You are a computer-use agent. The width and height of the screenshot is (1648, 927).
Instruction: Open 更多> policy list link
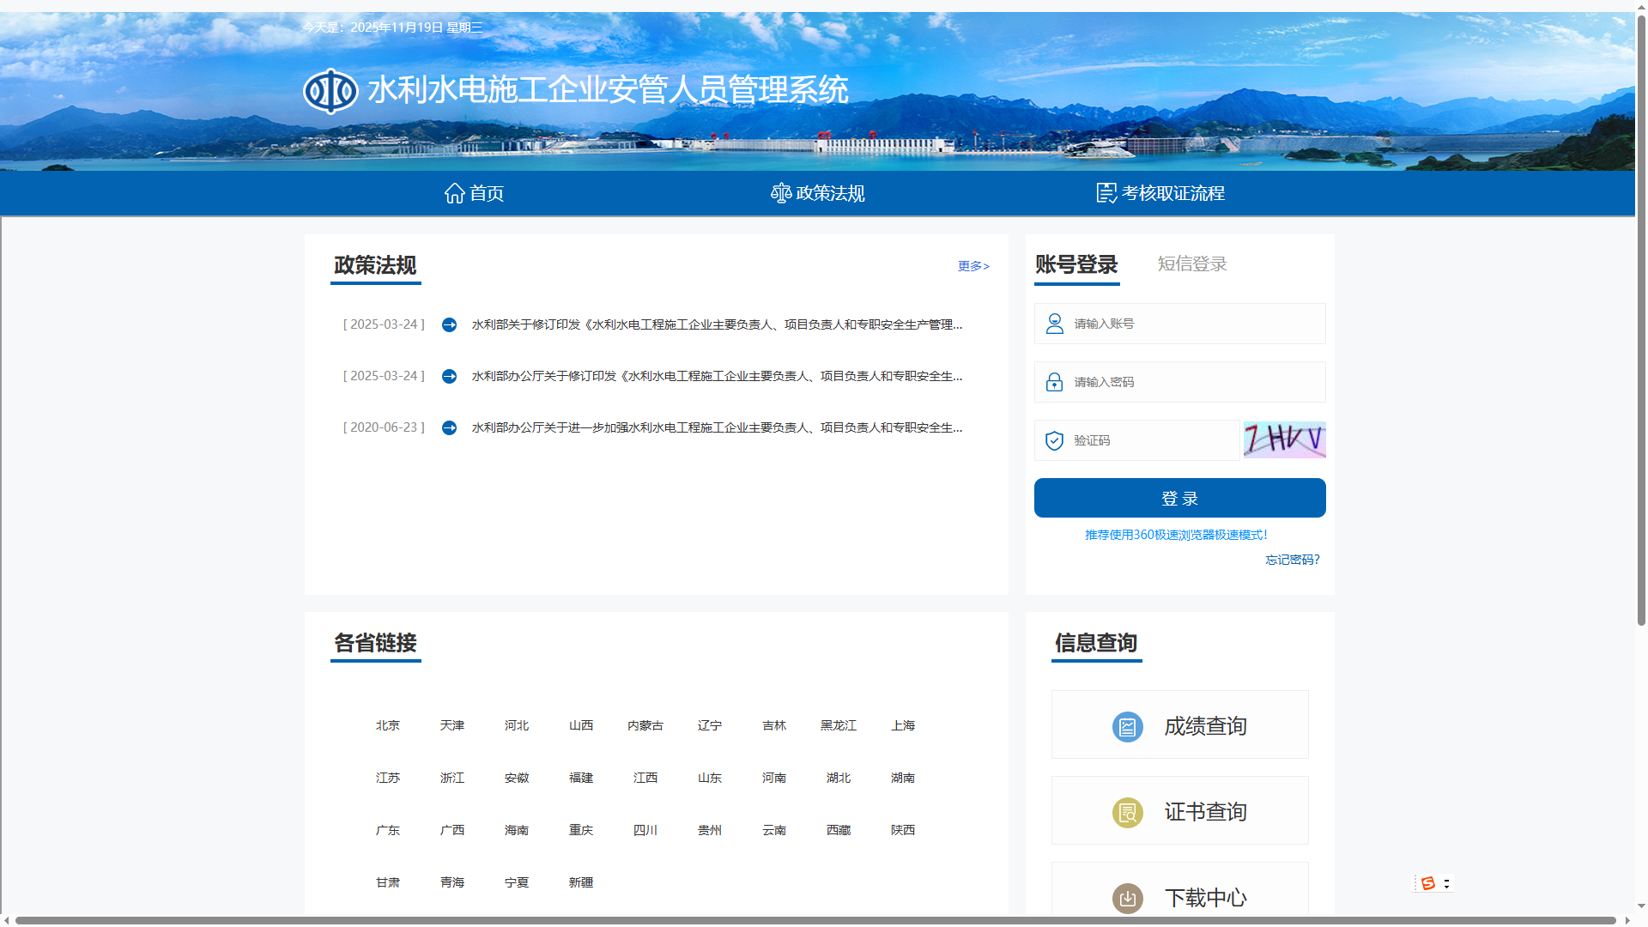point(973,266)
